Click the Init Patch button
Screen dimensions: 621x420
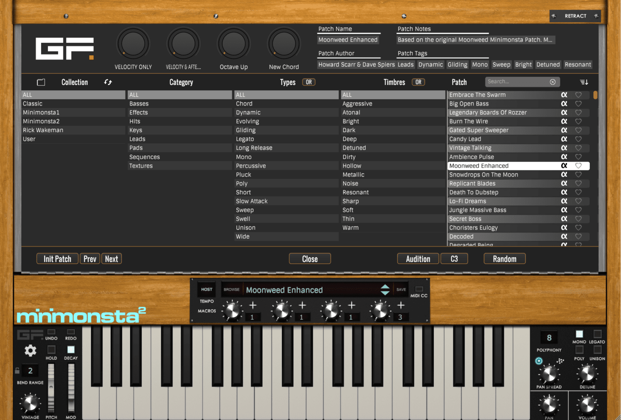(57, 259)
